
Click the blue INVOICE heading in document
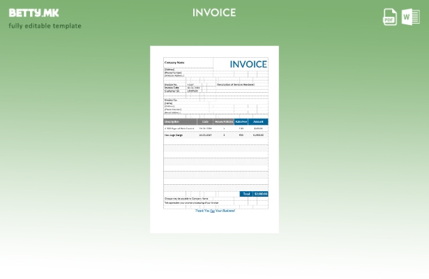[248, 64]
